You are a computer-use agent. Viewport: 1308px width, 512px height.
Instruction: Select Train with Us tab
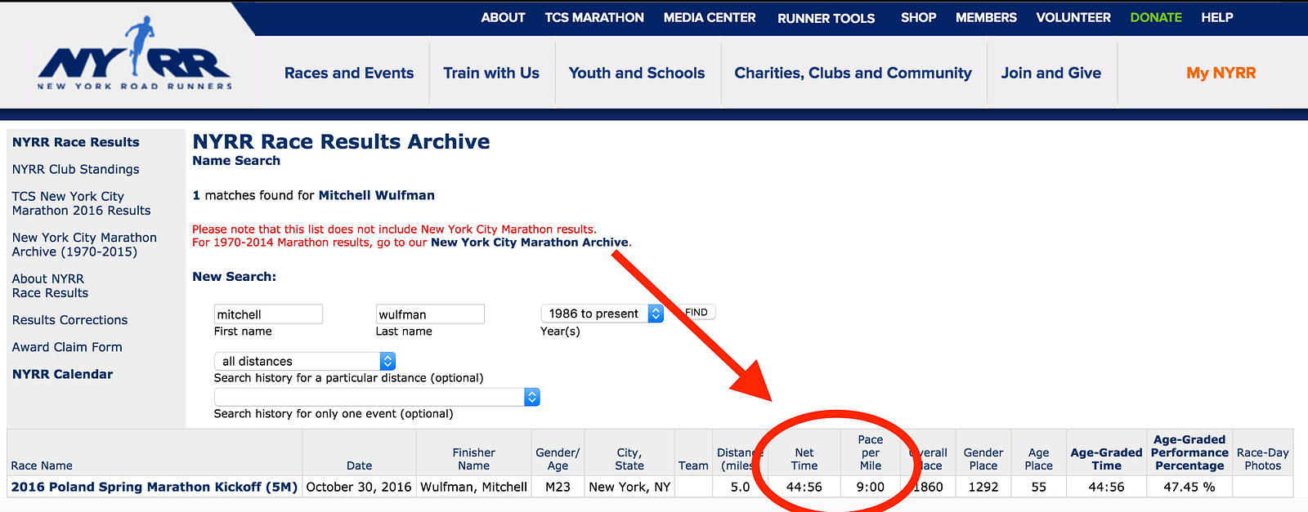point(491,73)
